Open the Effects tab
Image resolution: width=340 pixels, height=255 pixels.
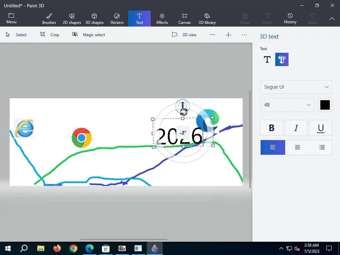(x=162, y=19)
